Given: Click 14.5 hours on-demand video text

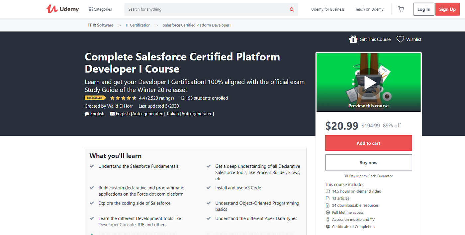Looking at the screenshot, I should click(x=357, y=191).
